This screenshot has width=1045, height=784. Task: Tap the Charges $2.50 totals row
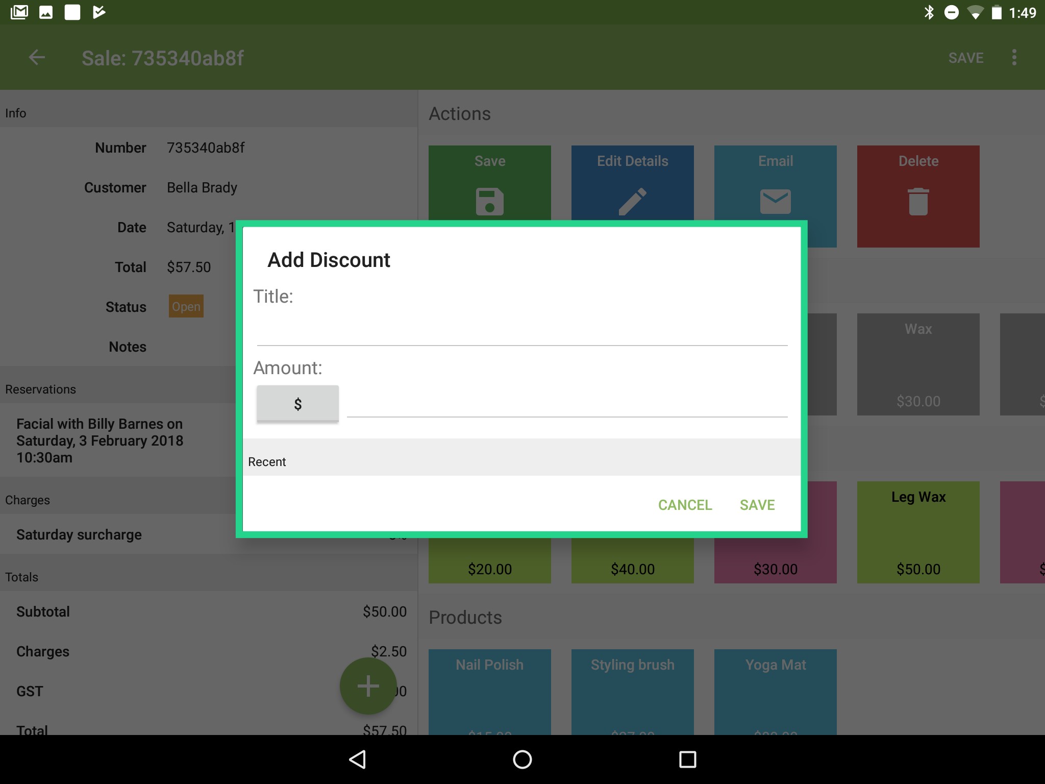[209, 651]
